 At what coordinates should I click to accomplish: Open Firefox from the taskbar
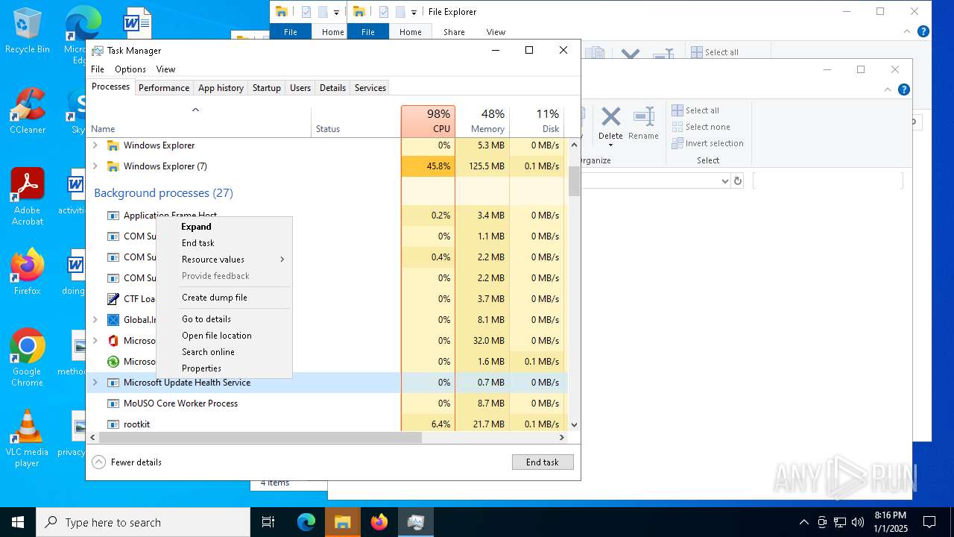(x=379, y=522)
